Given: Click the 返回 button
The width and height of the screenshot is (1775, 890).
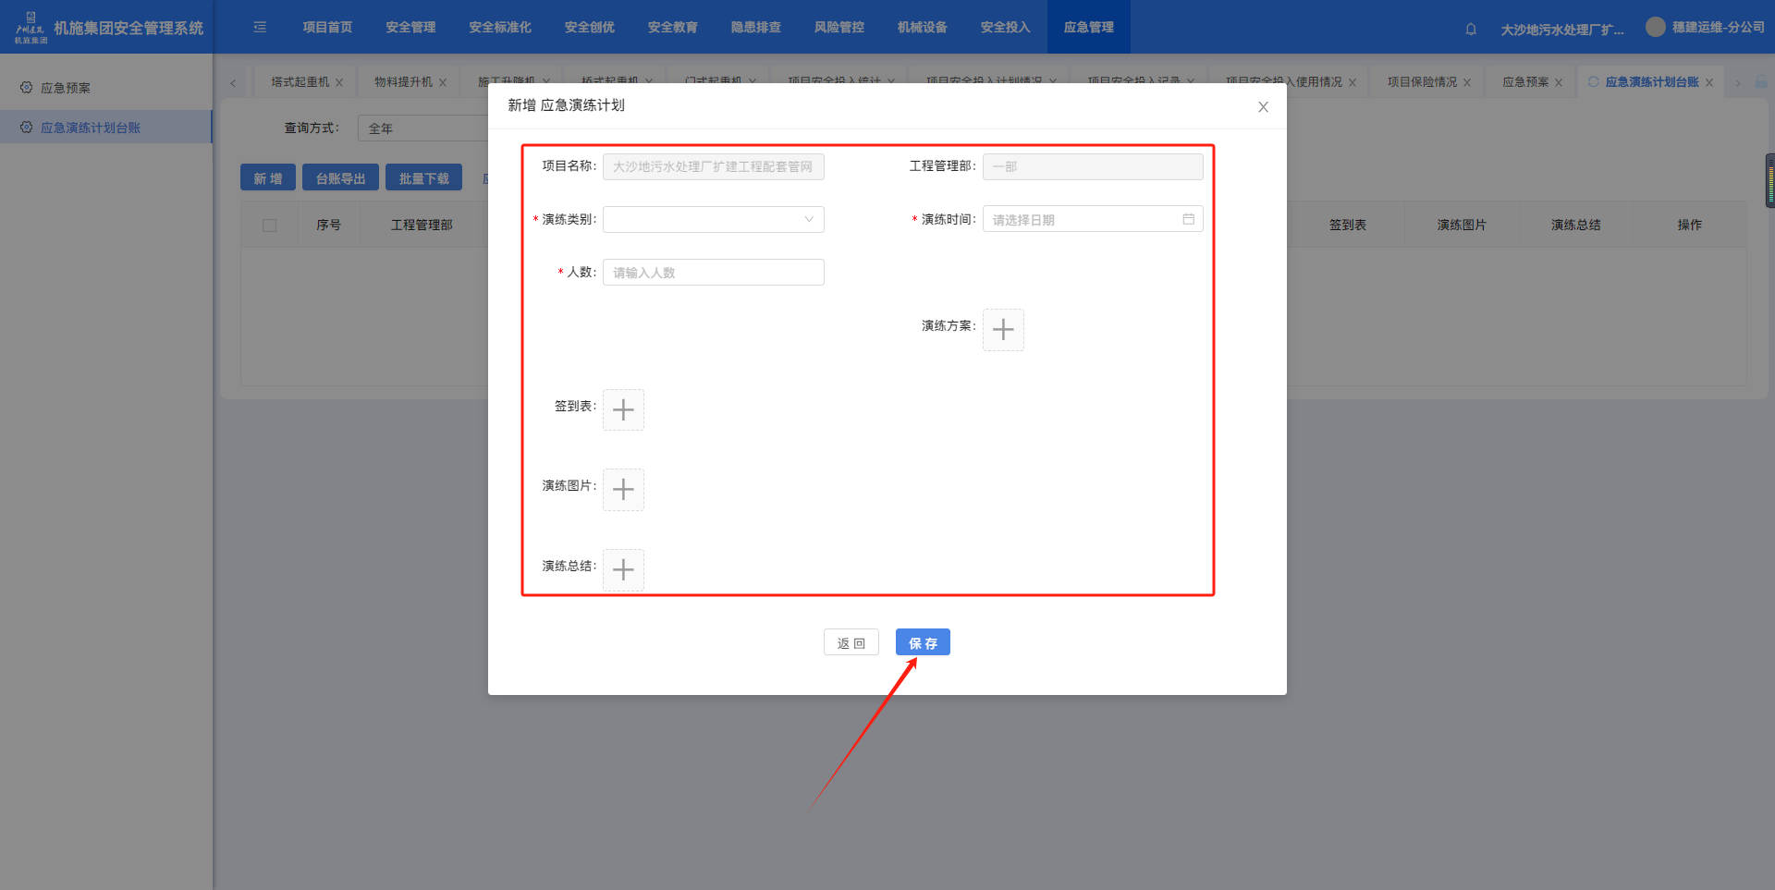Looking at the screenshot, I should point(851,643).
